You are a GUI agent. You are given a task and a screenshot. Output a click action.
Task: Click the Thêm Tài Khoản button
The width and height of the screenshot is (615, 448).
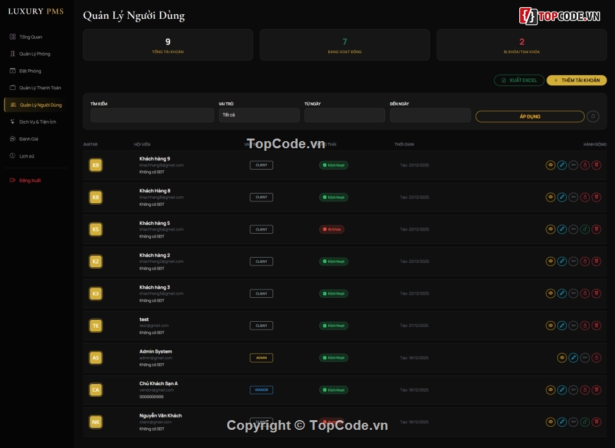pos(576,80)
